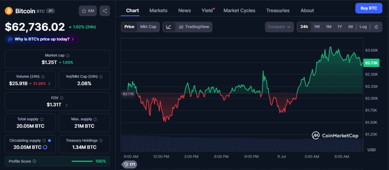Click the Profile Score progress bar
Image resolution: width=389 pixels, height=170 pixels.
[82, 161]
